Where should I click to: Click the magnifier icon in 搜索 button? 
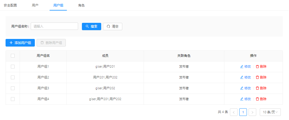tap(87, 26)
